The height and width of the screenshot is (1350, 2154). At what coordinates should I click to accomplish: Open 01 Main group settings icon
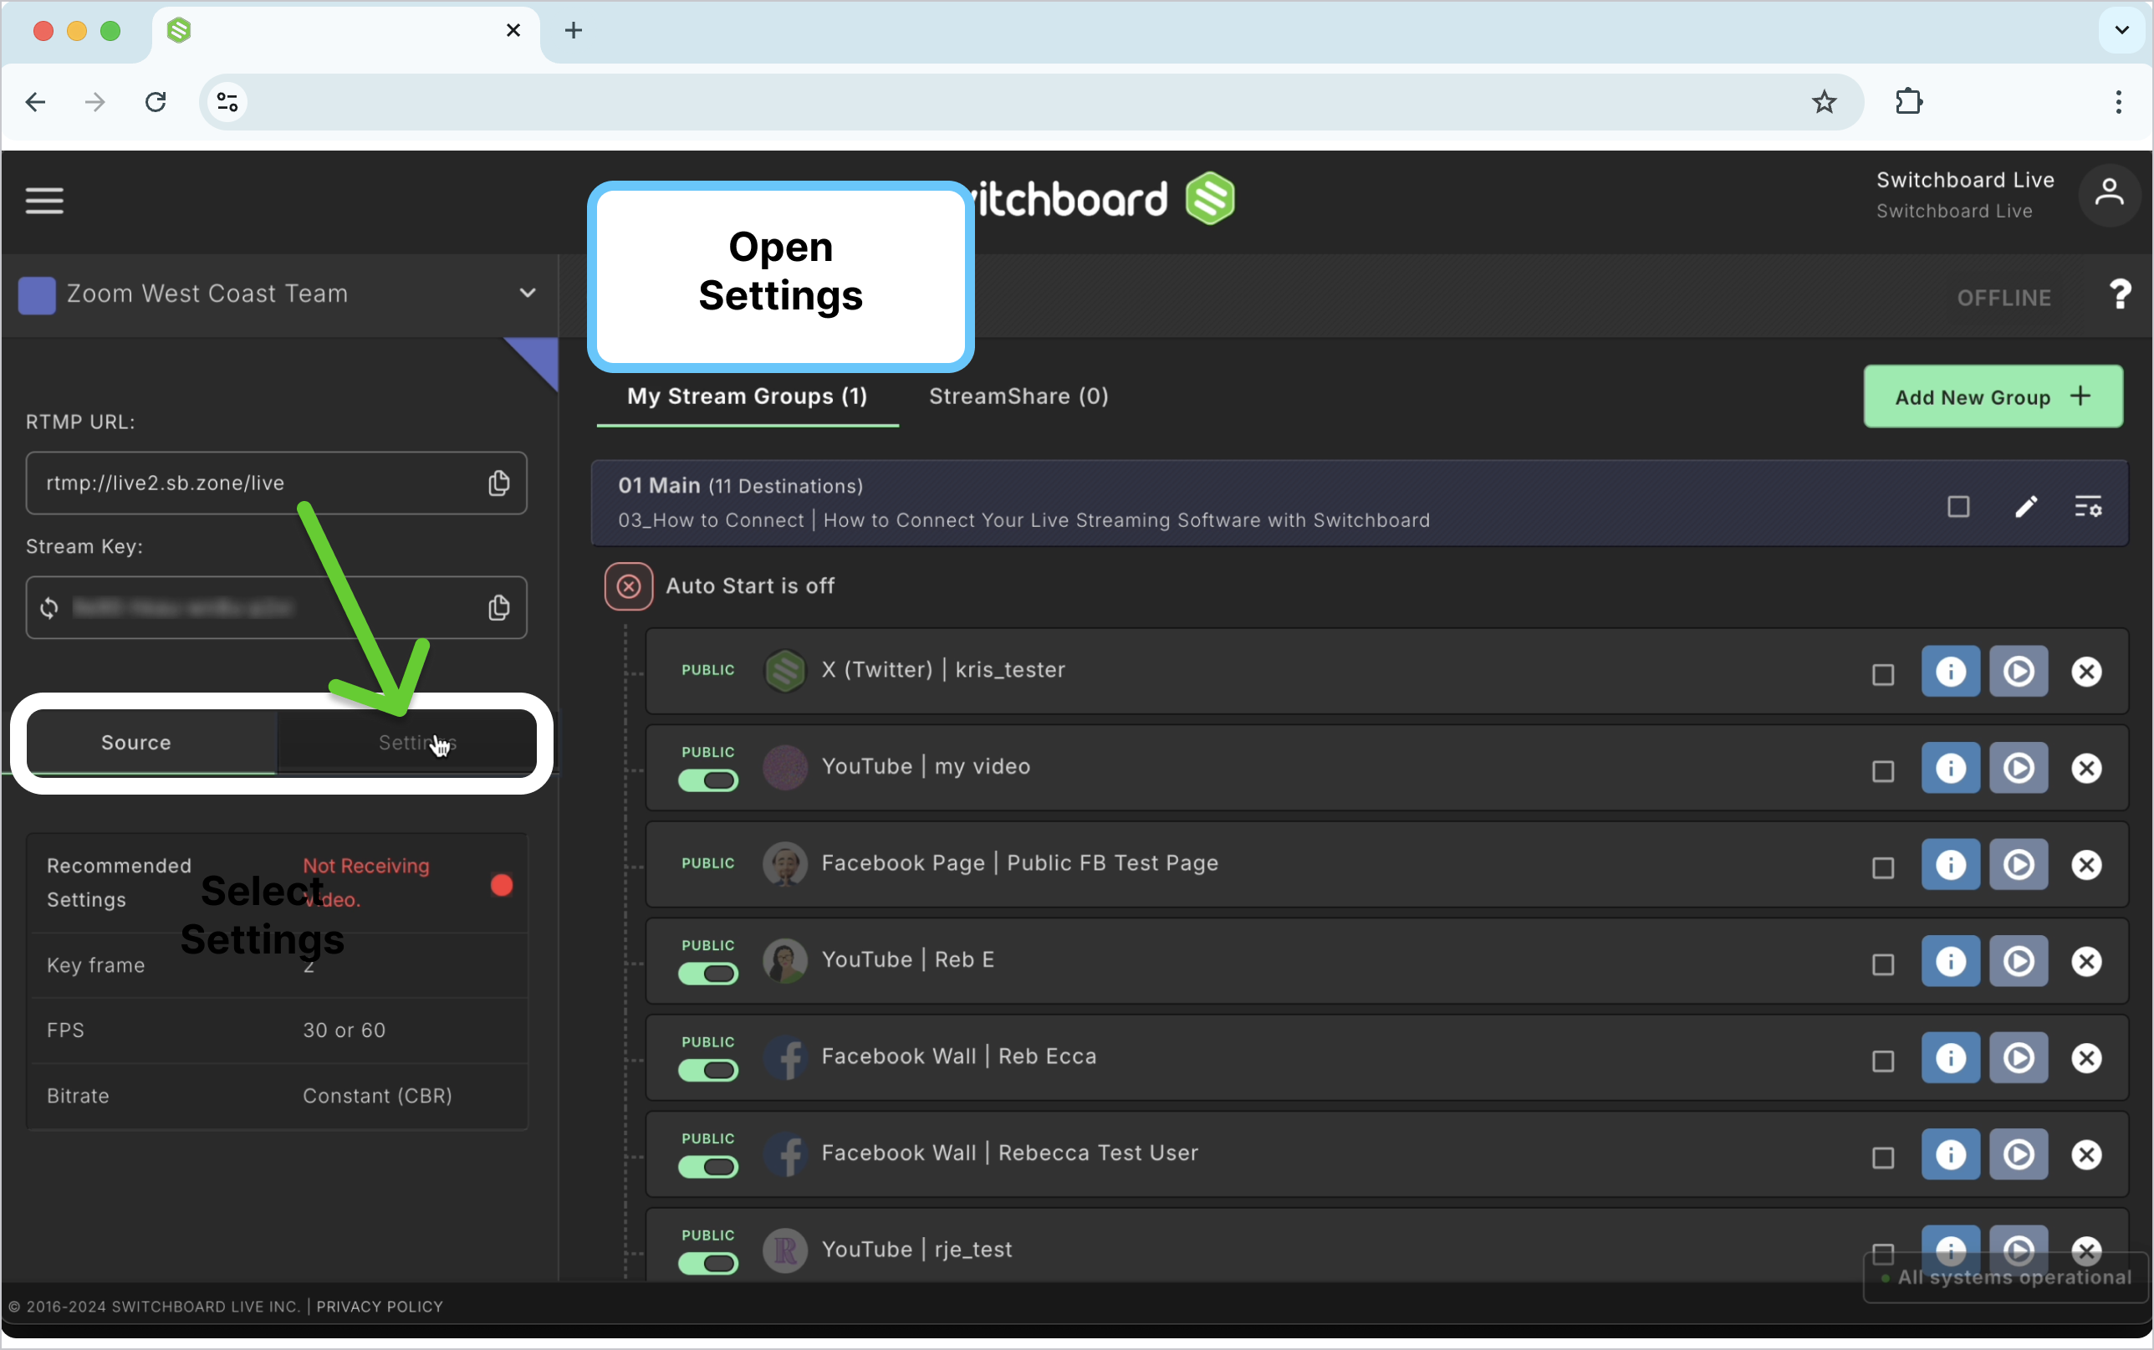point(2088,507)
